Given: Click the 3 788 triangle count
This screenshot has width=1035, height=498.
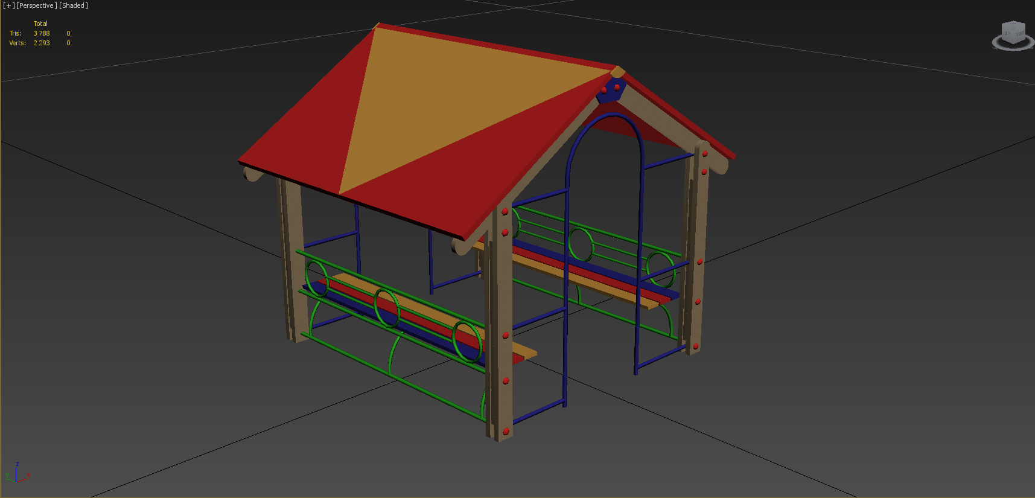Looking at the screenshot, I should pos(42,34).
